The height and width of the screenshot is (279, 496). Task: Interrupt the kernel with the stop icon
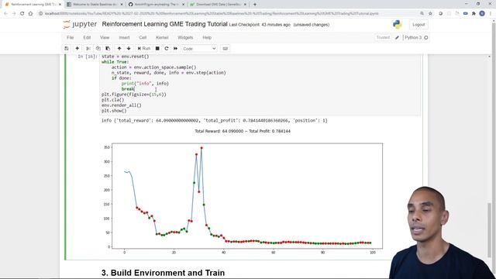(x=157, y=48)
